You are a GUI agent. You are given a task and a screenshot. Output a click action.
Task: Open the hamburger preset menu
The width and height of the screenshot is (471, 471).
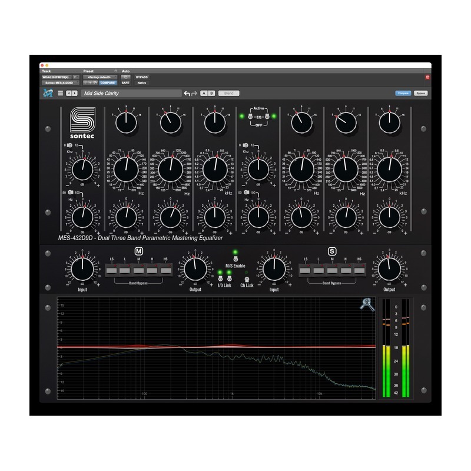[x=61, y=93]
